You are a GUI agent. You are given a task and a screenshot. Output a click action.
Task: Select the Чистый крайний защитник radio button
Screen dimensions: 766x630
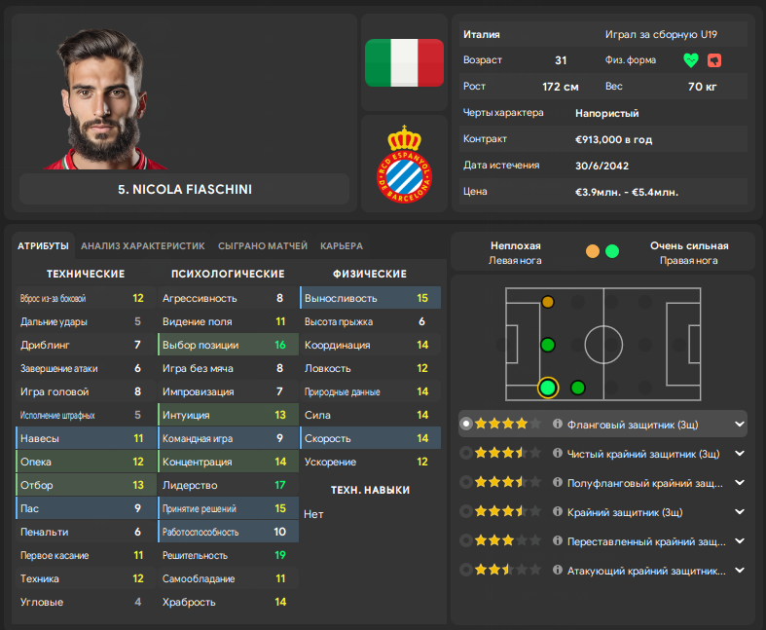tap(466, 453)
